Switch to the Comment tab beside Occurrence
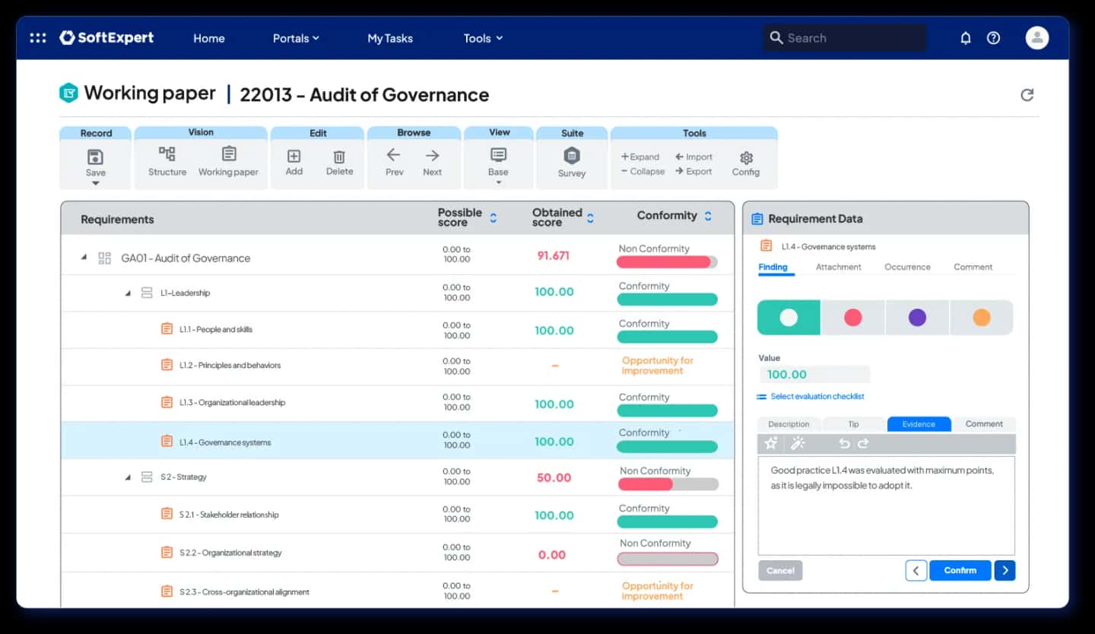1095x634 pixels. (973, 267)
